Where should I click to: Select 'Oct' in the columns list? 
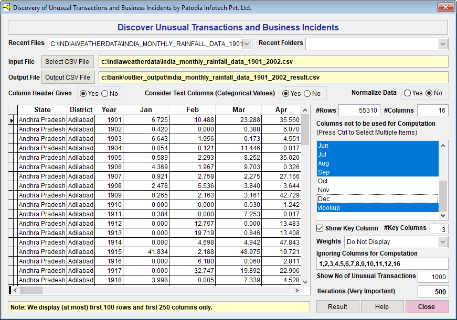323,181
